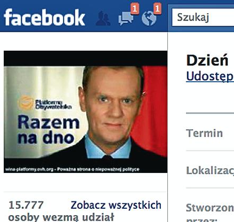
Task: Click the Dzień event title
Action: (x=208, y=61)
